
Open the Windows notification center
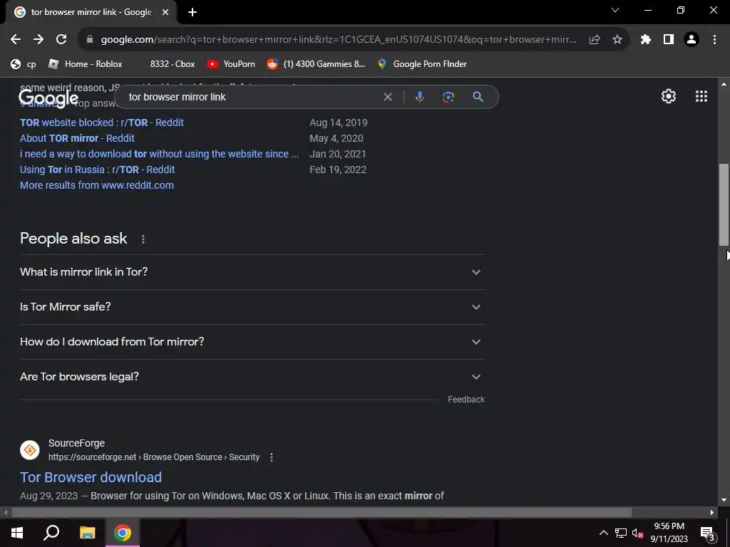[x=707, y=533]
